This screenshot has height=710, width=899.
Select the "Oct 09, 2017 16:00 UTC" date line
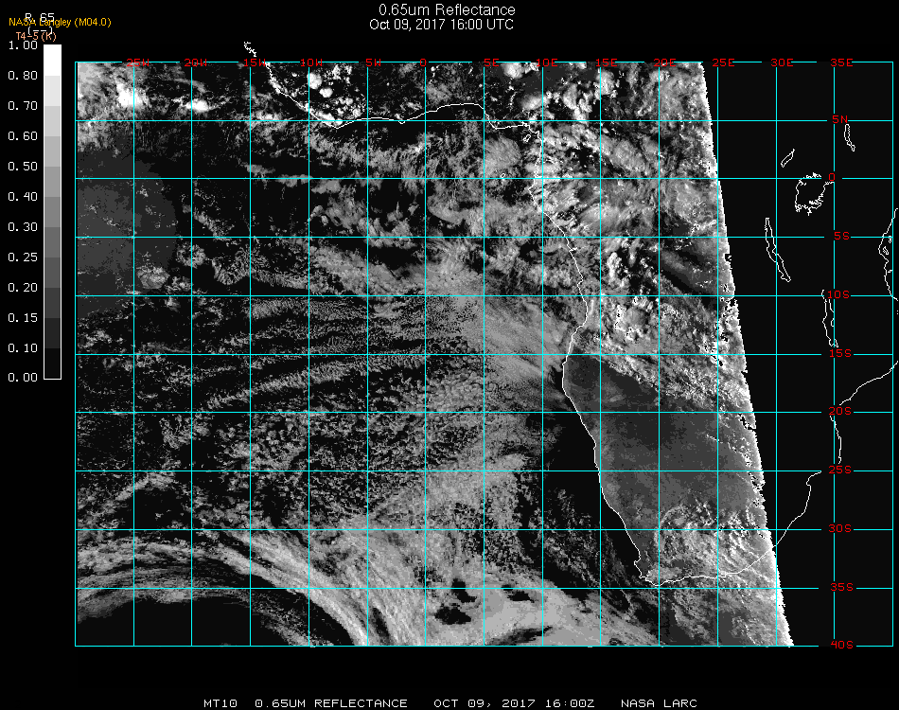[x=442, y=25]
